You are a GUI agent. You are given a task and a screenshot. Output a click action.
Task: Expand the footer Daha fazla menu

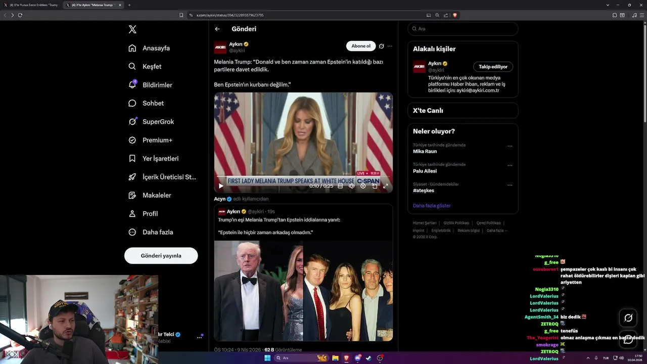[x=497, y=231]
